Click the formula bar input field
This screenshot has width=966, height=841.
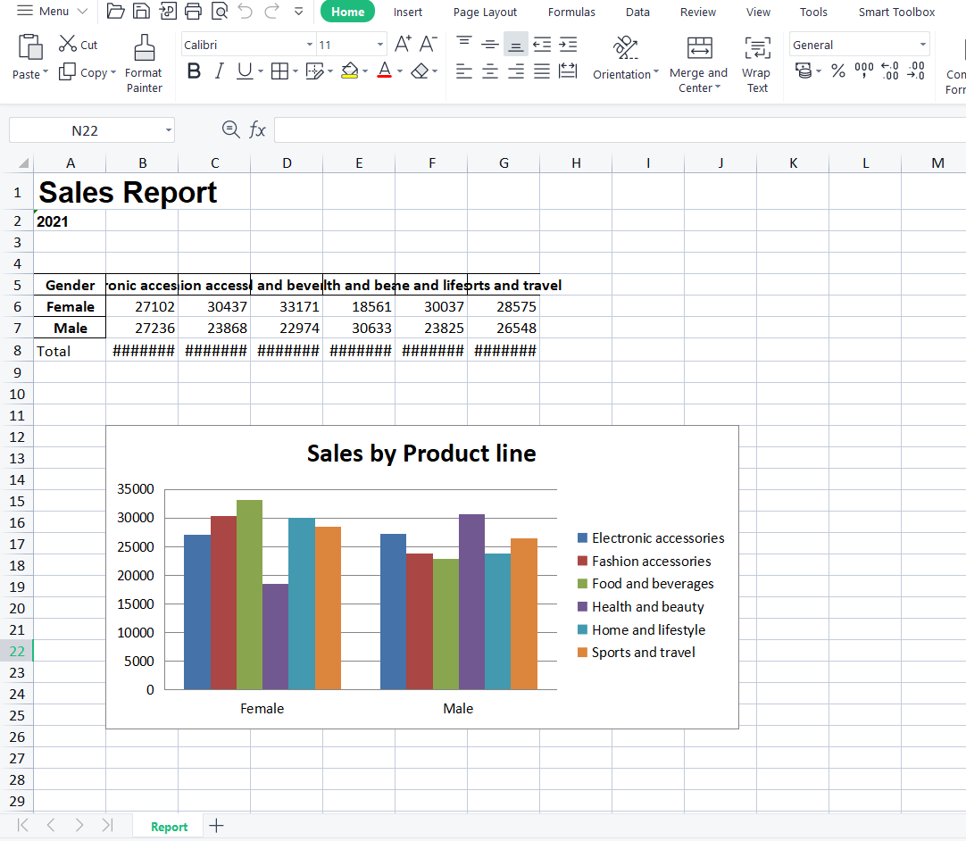click(x=620, y=130)
